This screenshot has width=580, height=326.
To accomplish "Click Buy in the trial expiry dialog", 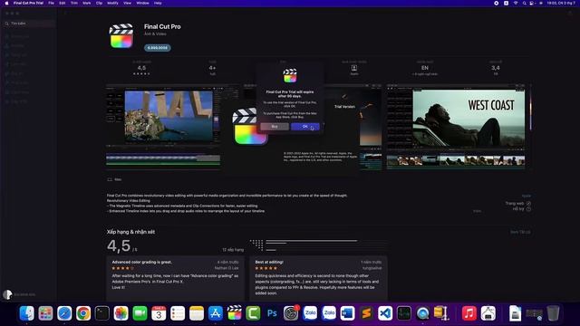I will click(275, 127).
